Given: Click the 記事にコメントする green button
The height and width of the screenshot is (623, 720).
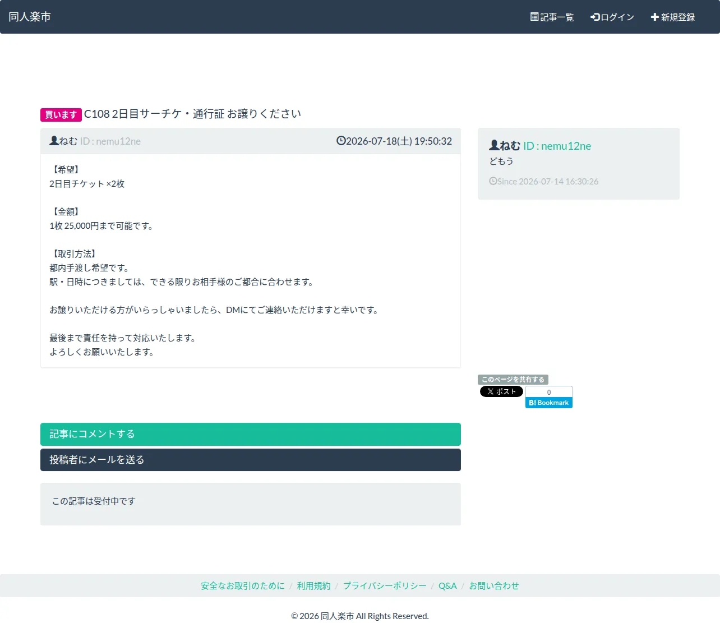Looking at the screenshot, I should (251, 434).
